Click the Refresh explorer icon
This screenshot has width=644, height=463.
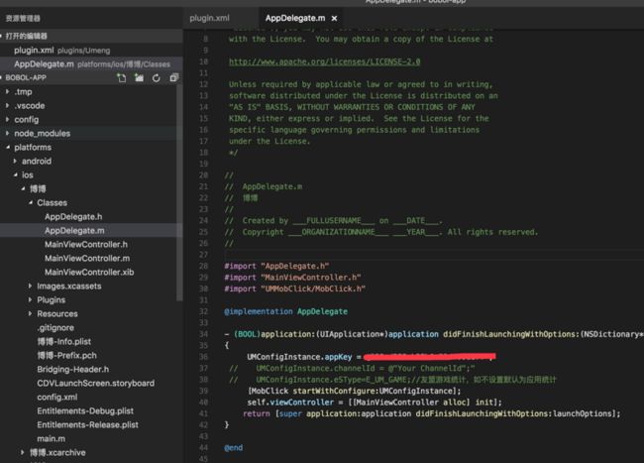[157, 77]
